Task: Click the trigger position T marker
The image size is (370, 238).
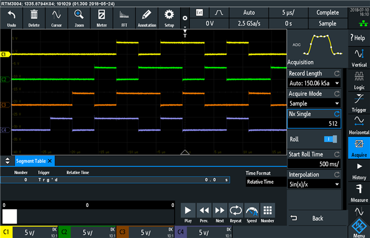Action: 185,33
